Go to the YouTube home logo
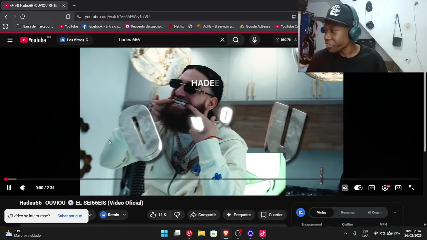The width and height of the screenshot is (427, 240). pos(33,40)
